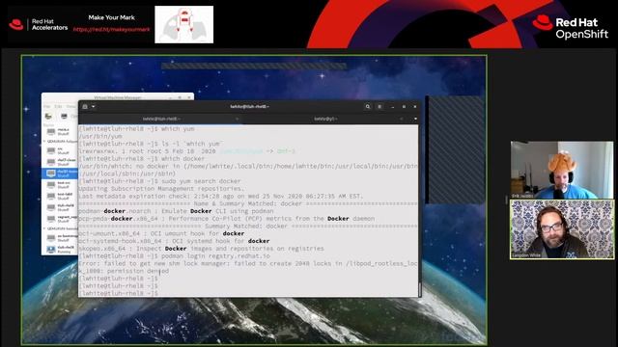Click the oci-systemd-hook.x86_64 result line

[x=174, y=241]
